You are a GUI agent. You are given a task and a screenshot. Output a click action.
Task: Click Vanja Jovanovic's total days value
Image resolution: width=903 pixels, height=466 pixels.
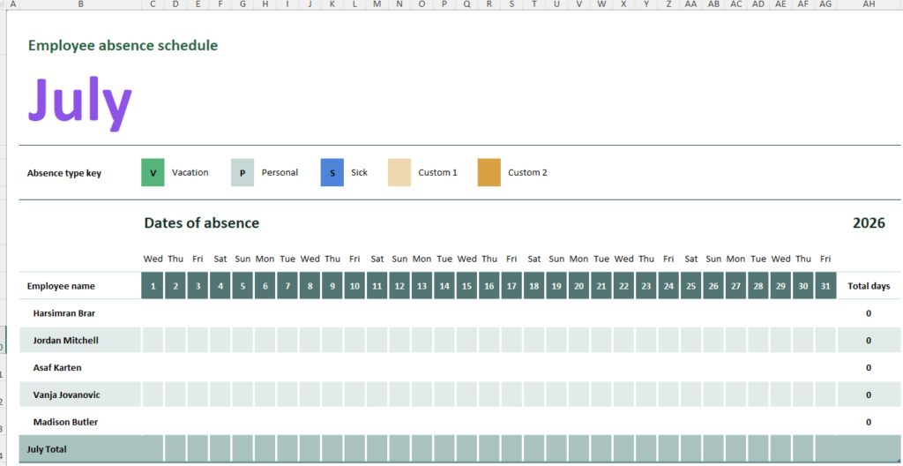click(869, 395)
